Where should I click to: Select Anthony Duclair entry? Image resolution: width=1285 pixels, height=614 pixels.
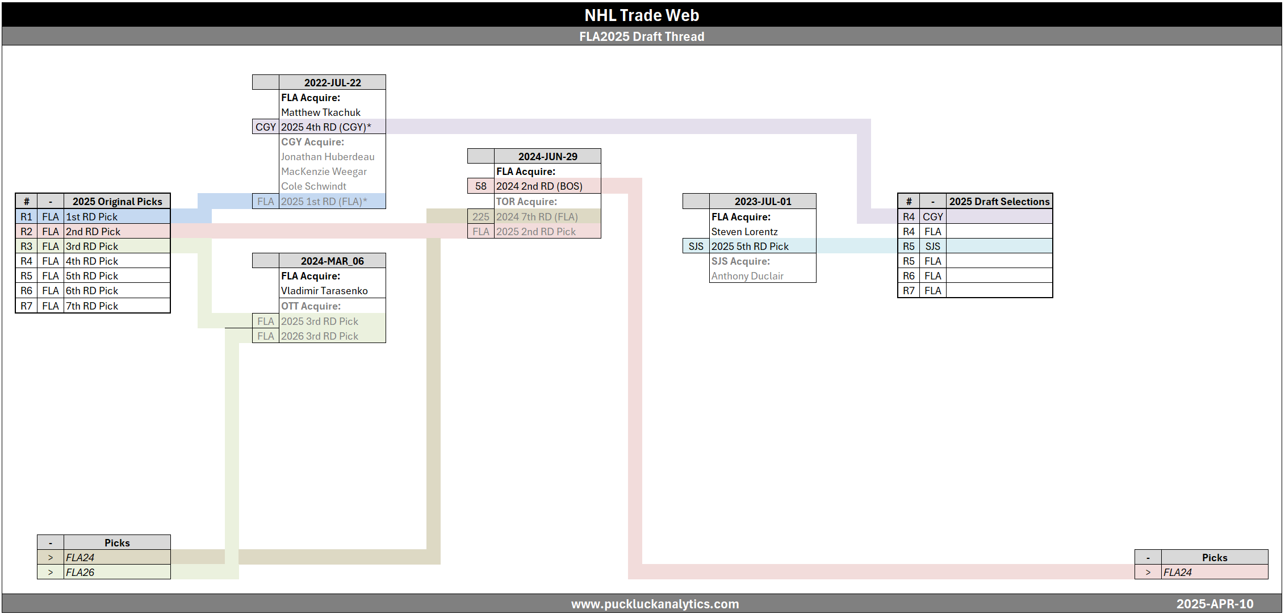[747, 275]
